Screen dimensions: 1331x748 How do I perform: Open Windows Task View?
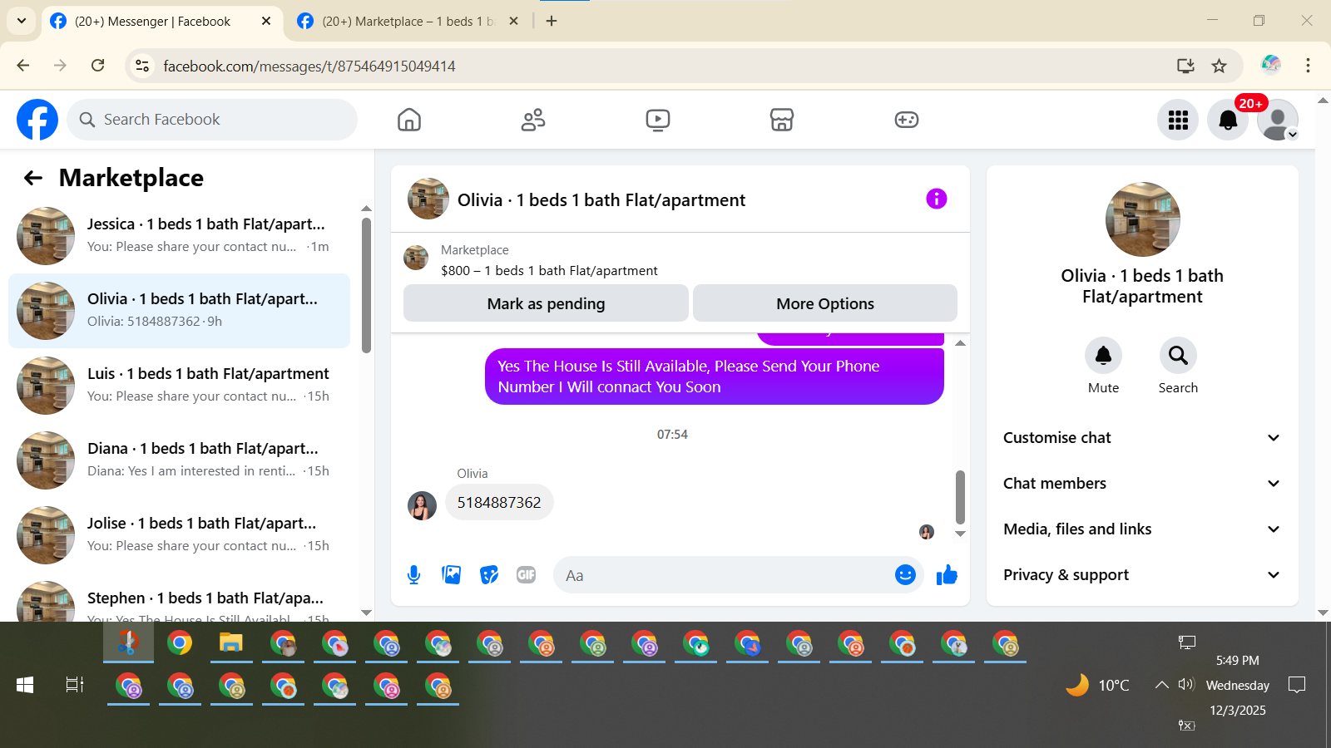coord(75,685)
